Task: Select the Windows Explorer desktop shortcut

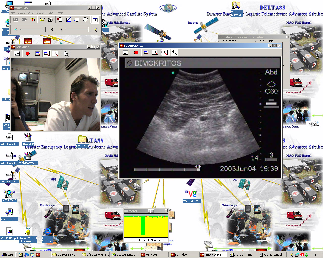Action: pyautogui.click(x=236, y=9)
